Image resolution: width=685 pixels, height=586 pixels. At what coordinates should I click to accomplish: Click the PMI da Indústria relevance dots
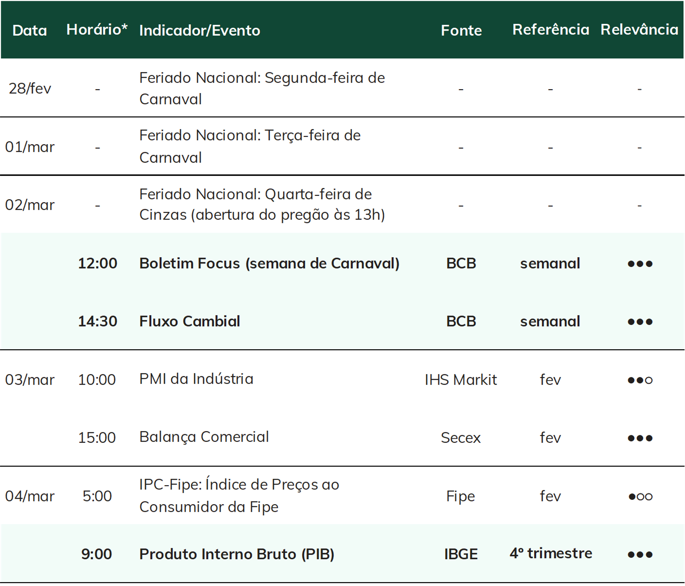click(640, 380)
